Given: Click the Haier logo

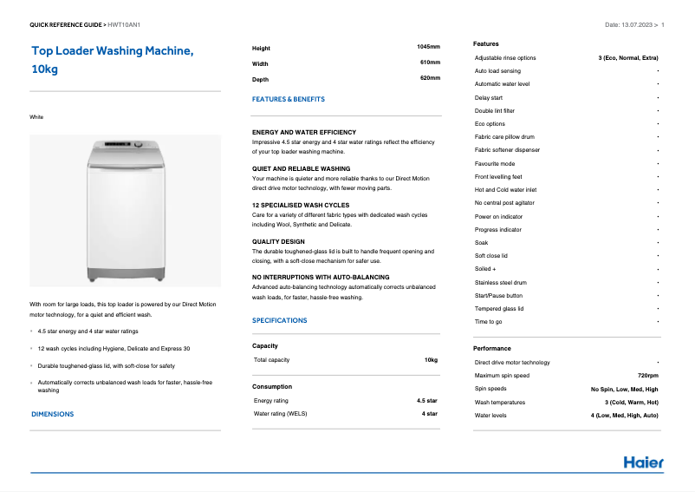Looking at the screenshot, I should coord(643,462).
